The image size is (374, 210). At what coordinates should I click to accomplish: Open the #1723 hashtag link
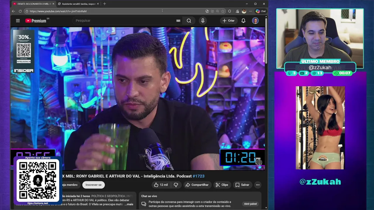click(x=199, y=176)
